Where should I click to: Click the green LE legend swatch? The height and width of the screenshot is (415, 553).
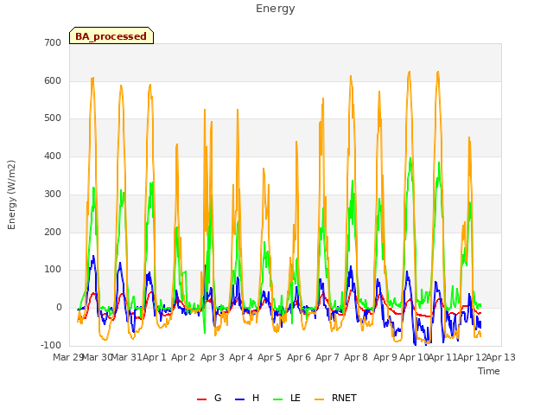[x=278, y=399]
